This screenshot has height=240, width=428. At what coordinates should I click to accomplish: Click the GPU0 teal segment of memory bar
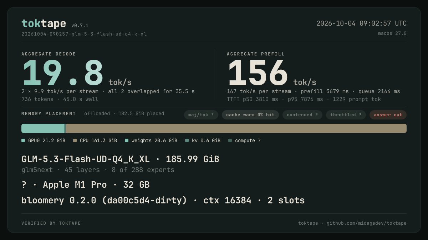click(43, 128)
